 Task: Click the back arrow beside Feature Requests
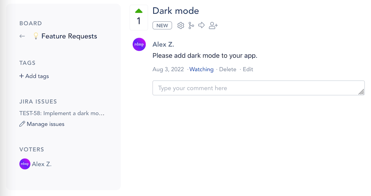22,36
